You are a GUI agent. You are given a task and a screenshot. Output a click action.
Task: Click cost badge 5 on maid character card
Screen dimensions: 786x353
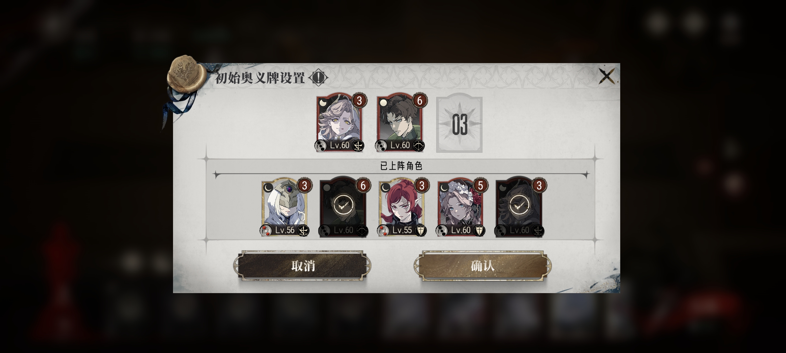(481, 185)
